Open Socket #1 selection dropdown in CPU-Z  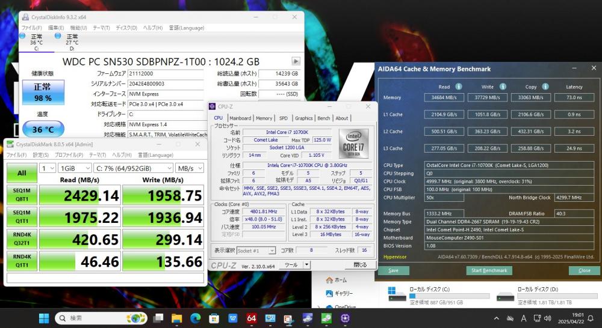coord(256,251)
